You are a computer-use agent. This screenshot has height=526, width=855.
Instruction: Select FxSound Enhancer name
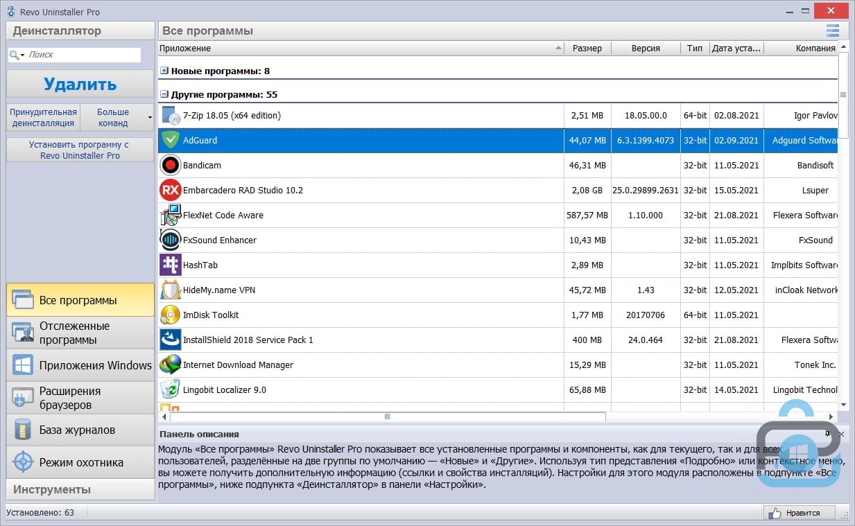coord(219,240)
